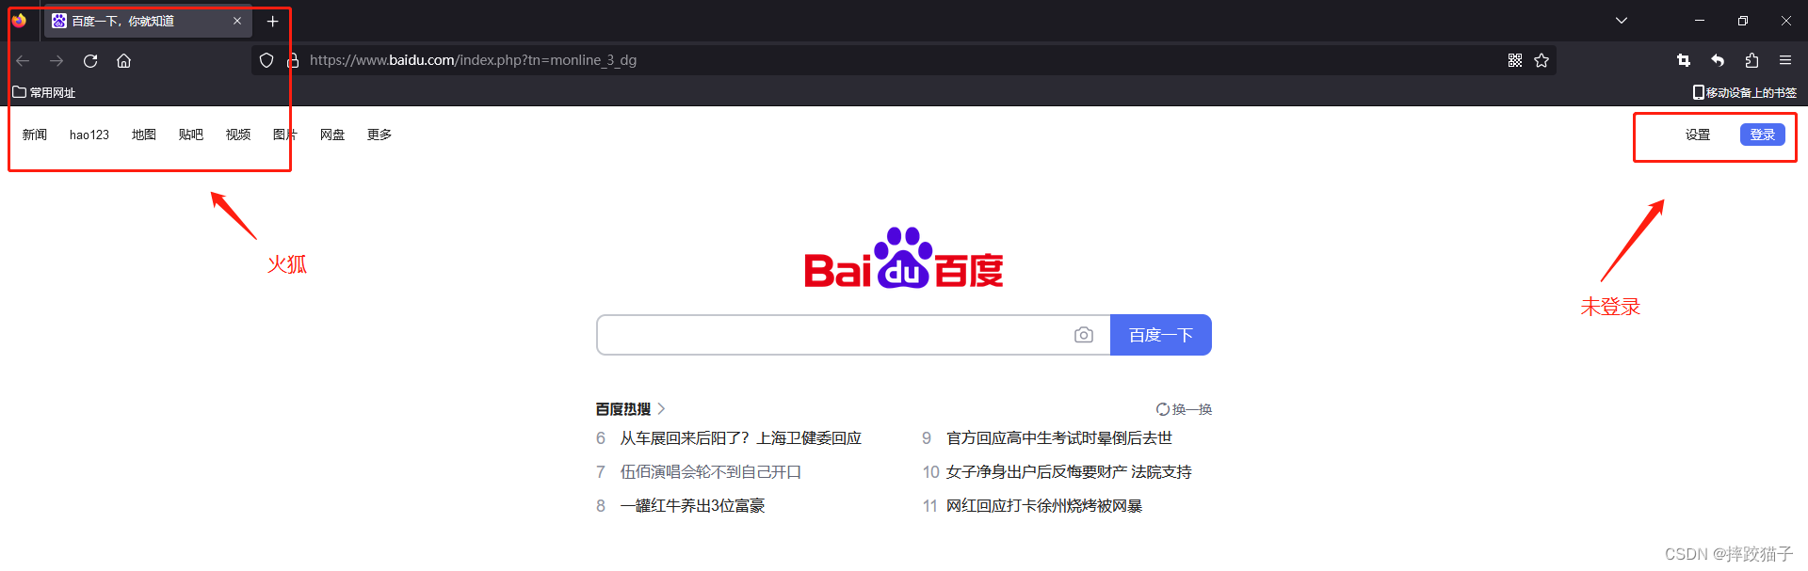
Task: Open the Firefox hamburger menu
Action: (x=1785, y=60)
